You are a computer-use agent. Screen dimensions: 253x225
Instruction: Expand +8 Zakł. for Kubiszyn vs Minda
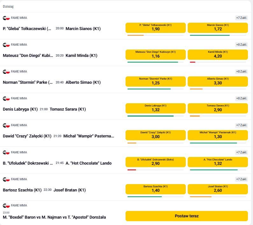(241, 45)
